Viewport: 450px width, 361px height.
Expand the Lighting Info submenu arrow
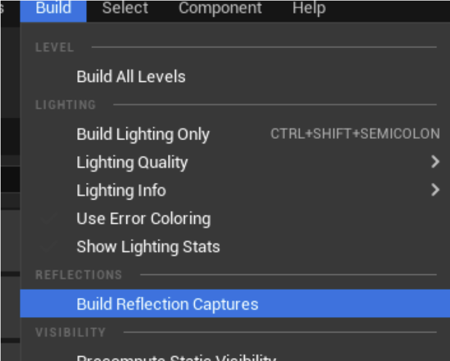(x=435, y=190)
